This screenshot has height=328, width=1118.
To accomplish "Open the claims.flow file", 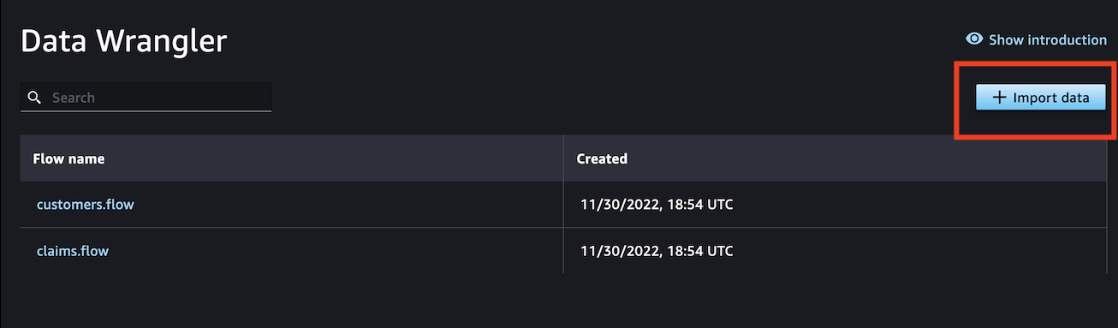I will [73, 251].
